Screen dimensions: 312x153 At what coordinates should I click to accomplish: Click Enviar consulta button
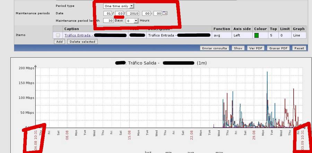pyautogui.click(x=214, y=48)
